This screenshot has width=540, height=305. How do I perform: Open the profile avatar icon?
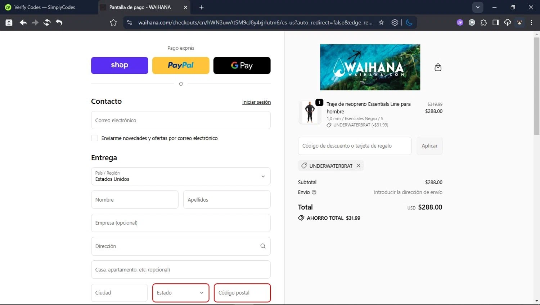pos(519,23)
